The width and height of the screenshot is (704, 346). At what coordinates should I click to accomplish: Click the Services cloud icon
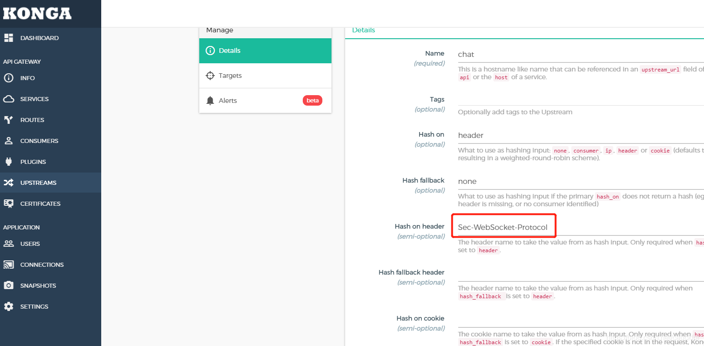pos(9,99)
